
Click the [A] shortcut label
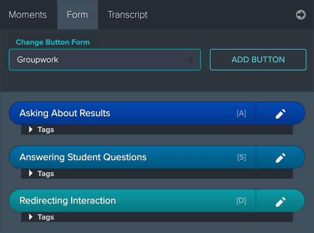[x=241, y=114]
